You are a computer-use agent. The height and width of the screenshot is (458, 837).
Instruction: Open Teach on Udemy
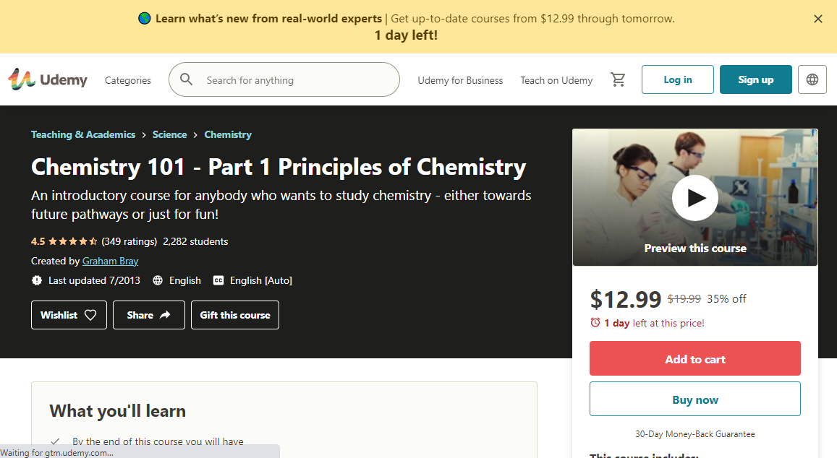pyautogui.click(x=556, y=80)
